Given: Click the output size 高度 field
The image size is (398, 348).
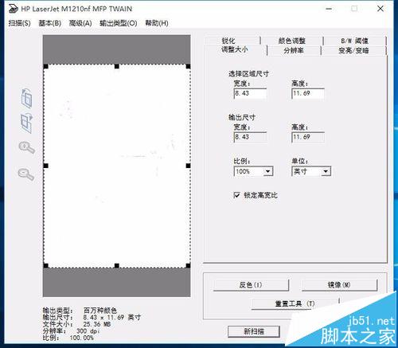Looking at the screenshot, I should 308,137.
